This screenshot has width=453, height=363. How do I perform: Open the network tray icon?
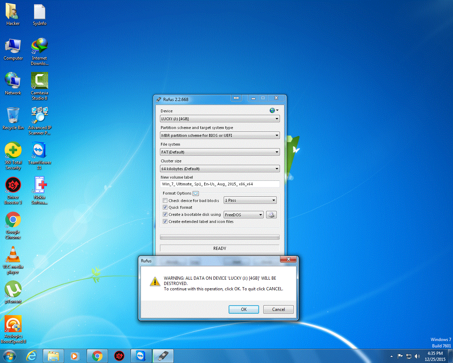click(409, 356)
